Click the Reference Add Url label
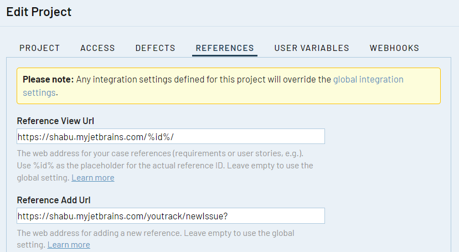Screen dimensions: 459x252 53,200
